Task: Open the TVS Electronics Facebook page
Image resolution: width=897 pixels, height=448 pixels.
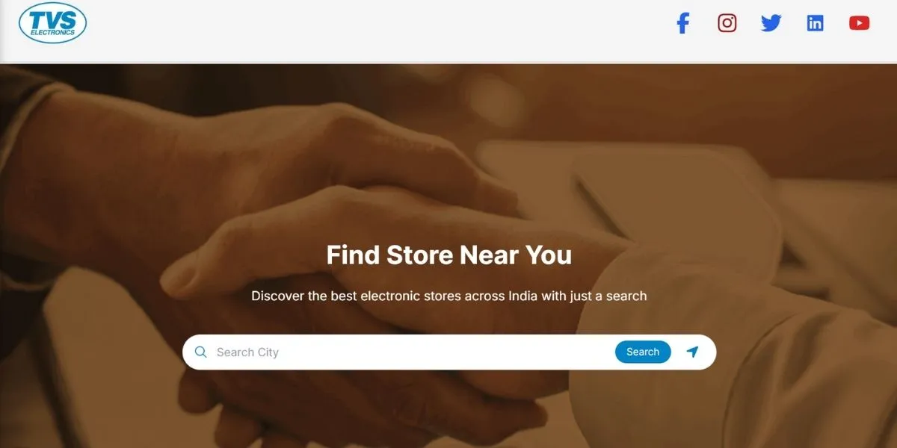Action: [x=682, y=23]
